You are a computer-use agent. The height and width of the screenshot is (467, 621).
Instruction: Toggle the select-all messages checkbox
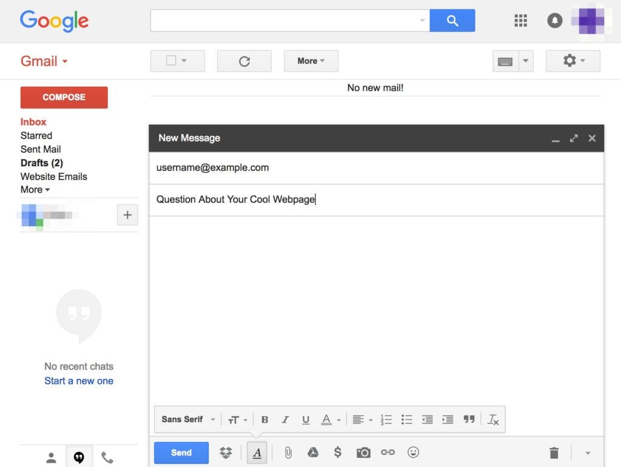(171, 61)
